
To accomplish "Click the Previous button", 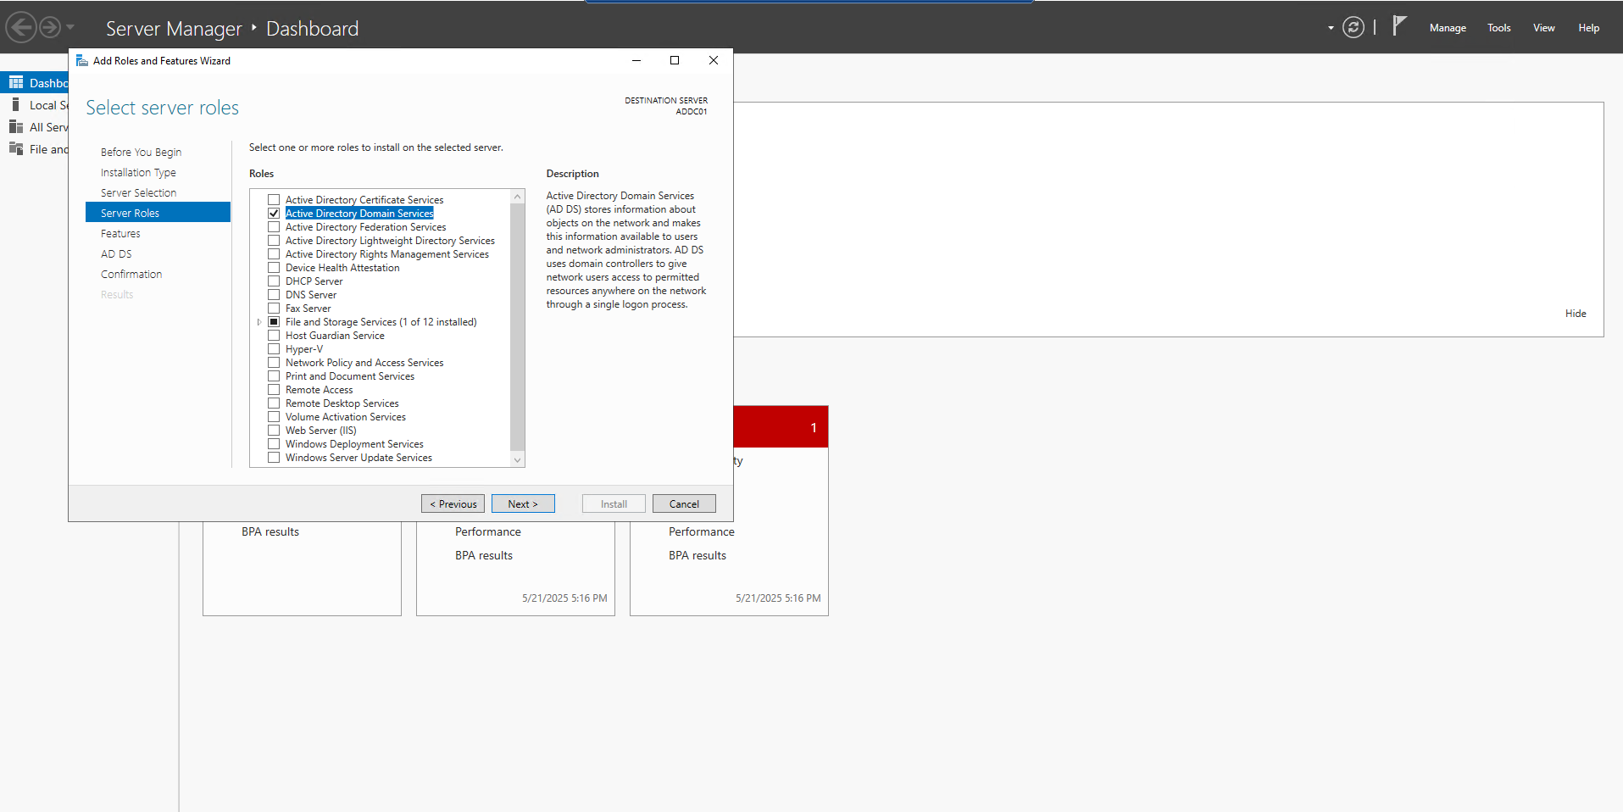I will click(453, 503).
